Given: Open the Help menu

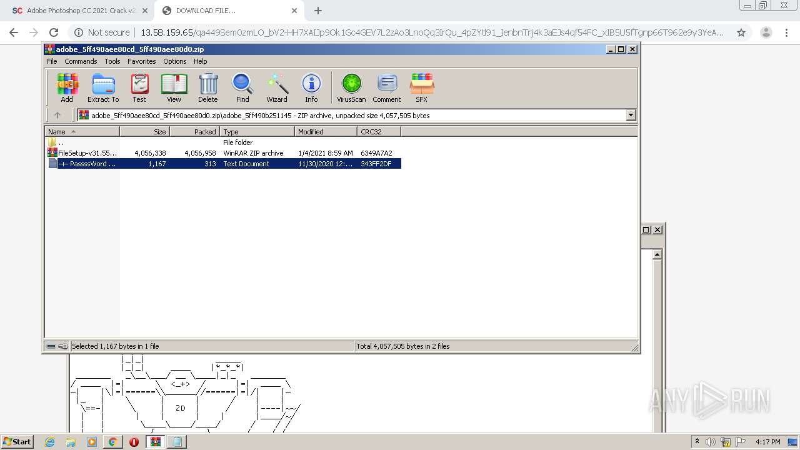Looking at the screenshot, I should tap(200, 61).
